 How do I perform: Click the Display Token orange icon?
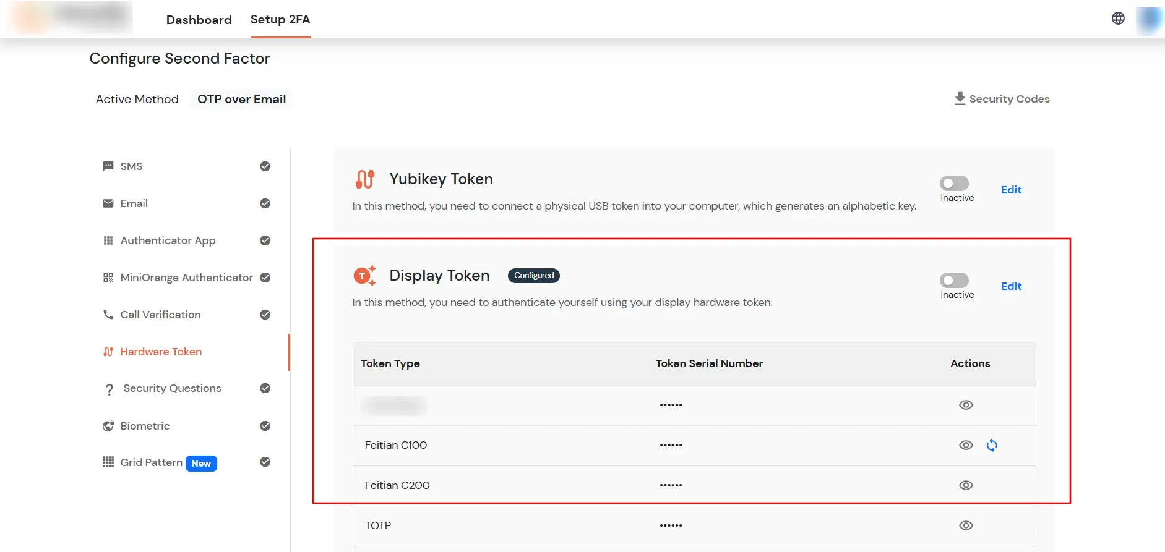[365, 276]
